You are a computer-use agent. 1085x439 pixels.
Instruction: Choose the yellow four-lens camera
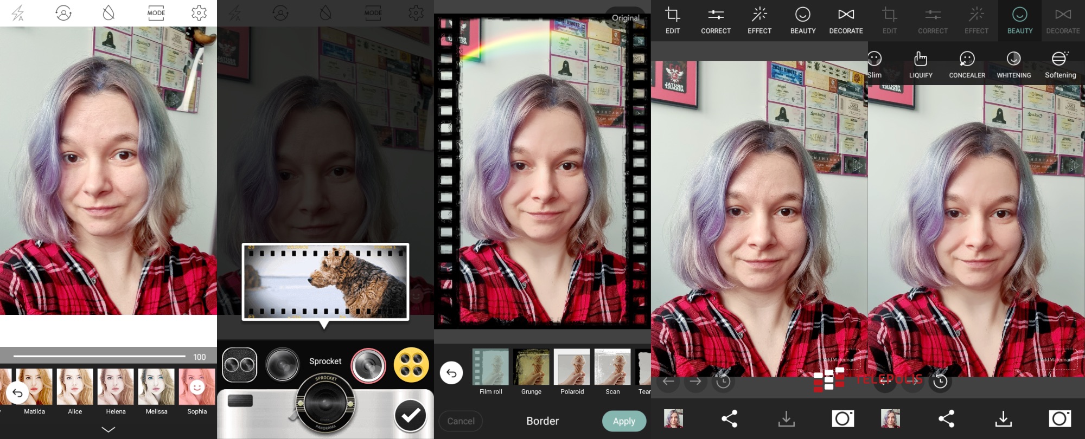coord(411,365)
